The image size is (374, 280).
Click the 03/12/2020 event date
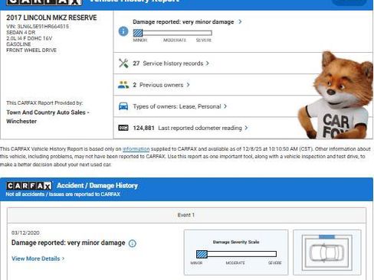pyautogui.click(x=25, y=233)
